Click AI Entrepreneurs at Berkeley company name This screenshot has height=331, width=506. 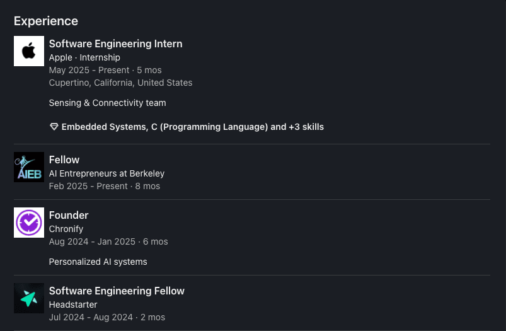(106, 173)
